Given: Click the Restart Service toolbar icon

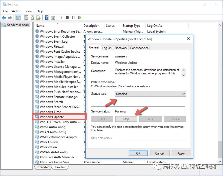Looking at the screenshot, I should click(79, 17).
